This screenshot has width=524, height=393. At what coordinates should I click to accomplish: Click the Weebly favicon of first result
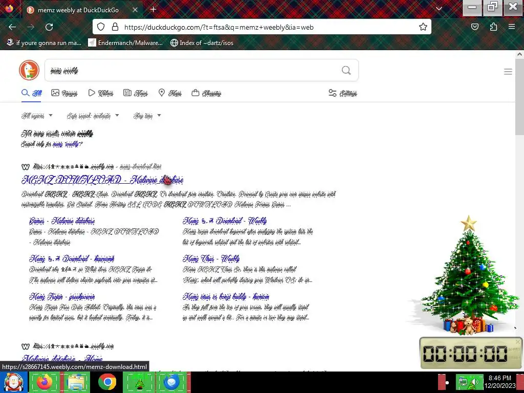click(26, 166)
